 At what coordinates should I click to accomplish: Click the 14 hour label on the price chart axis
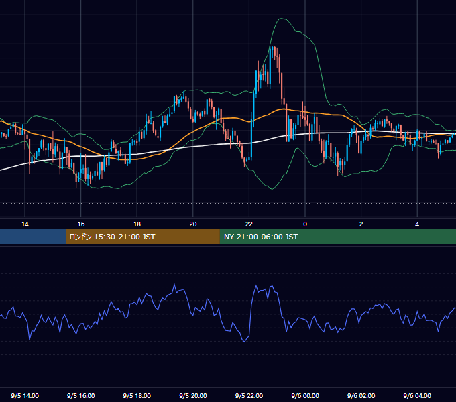click(25, 224)
